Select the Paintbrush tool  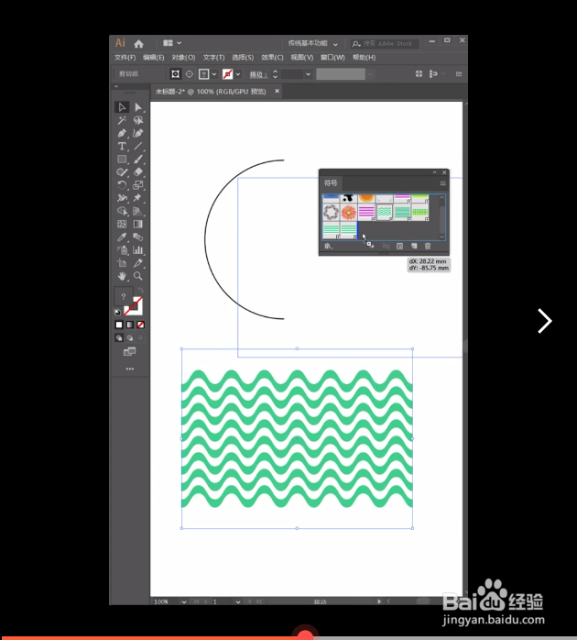(x=138, y=160)
